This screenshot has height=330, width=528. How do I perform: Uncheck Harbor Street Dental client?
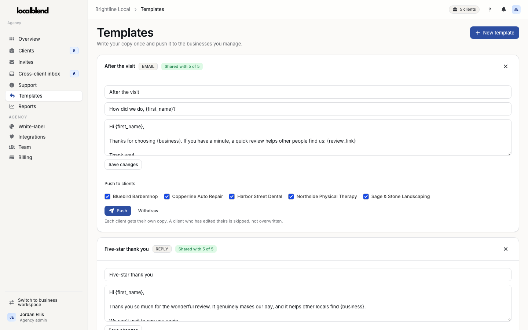(232, 197)
